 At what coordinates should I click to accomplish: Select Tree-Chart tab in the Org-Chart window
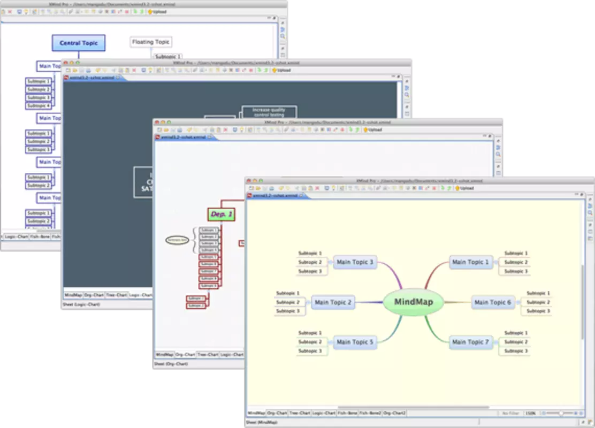208,354
